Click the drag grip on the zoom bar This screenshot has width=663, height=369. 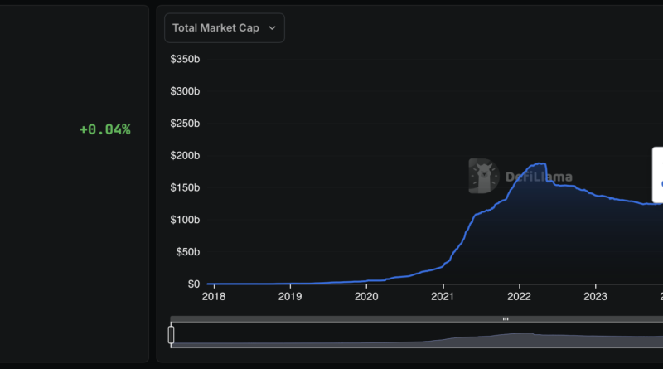[x=505, y=318]
